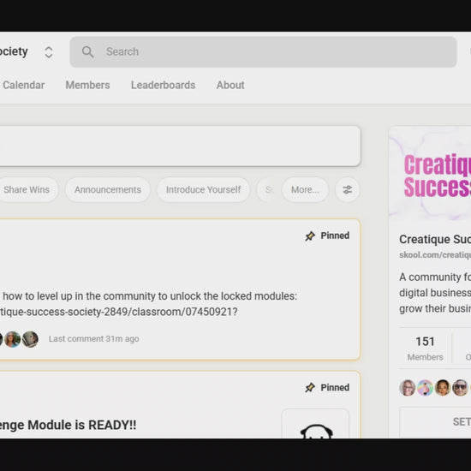Select the Introduce Yourself category

coord(203,190)
